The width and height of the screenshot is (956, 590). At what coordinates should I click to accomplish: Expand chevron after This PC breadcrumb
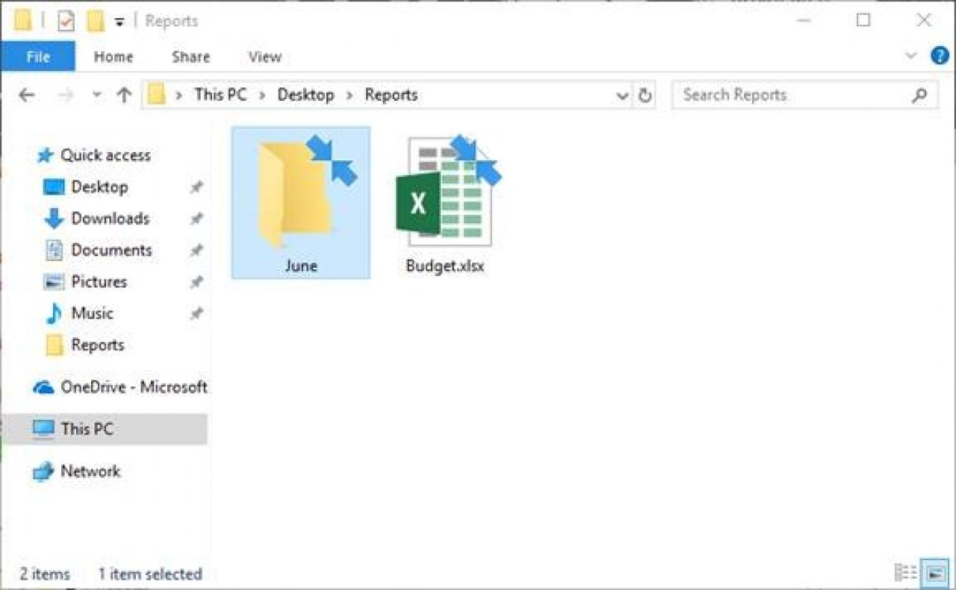pyautogui.click(x=262, y=95)
